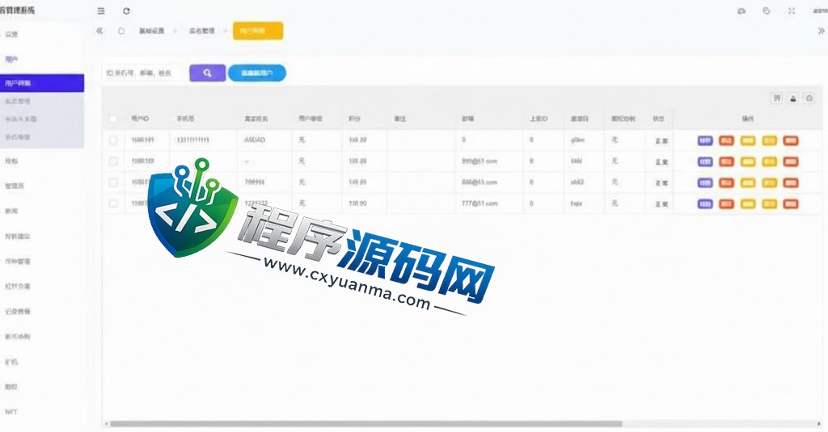
Task: Click the purple magnifier search button
Action: (x=208, y=73)
